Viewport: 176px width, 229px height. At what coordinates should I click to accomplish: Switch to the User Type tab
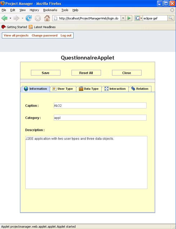63,89
